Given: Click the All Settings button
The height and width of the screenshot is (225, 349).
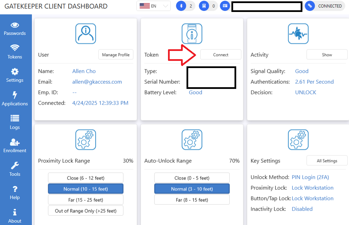Looking at the screenshot, I should pyautogui.click(x=327, y=161).
